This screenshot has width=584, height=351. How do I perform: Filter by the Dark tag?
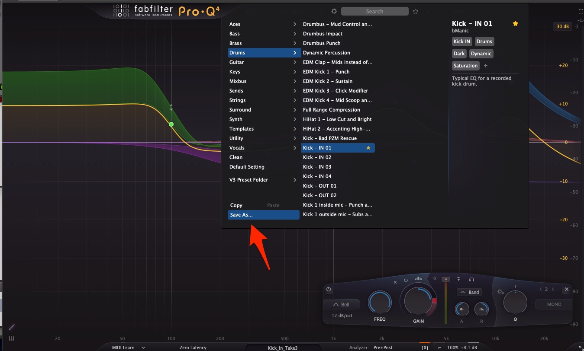point(459,54)
